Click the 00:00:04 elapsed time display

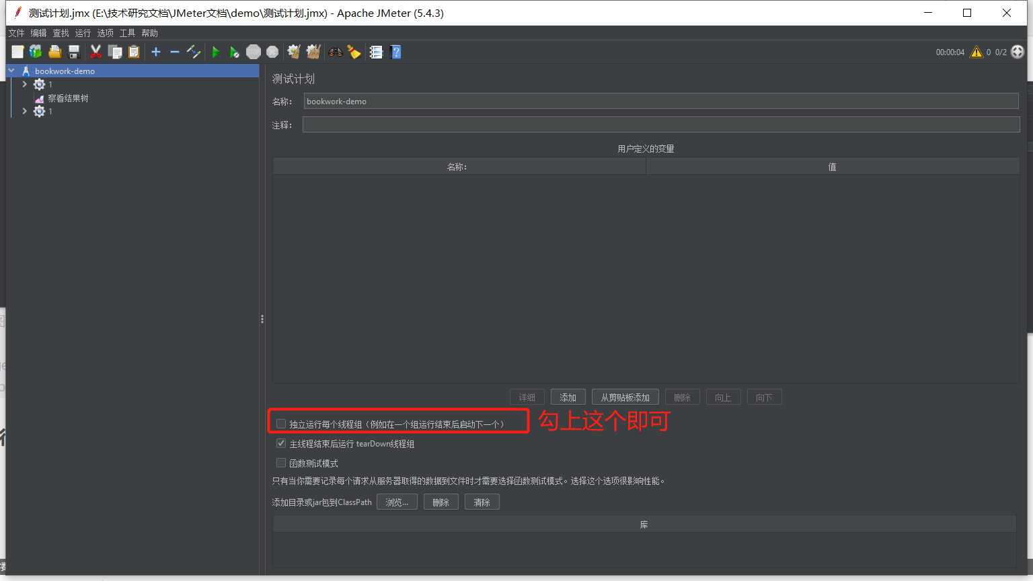pyautogui.click(x=950, y=52)
